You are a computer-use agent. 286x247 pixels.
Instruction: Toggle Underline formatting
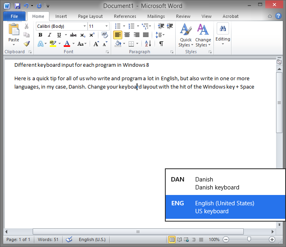[x=59, y=35]
